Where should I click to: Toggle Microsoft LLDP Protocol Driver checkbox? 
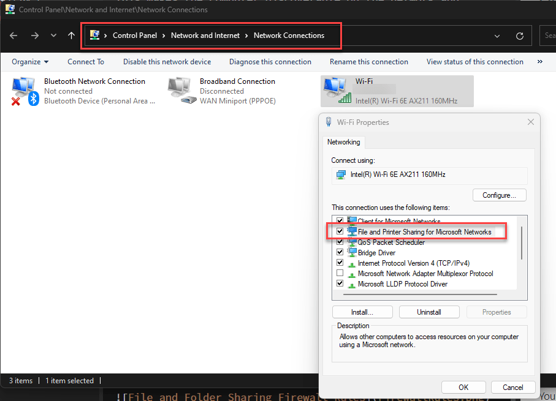pyautogui.click(x=340, y=283)
